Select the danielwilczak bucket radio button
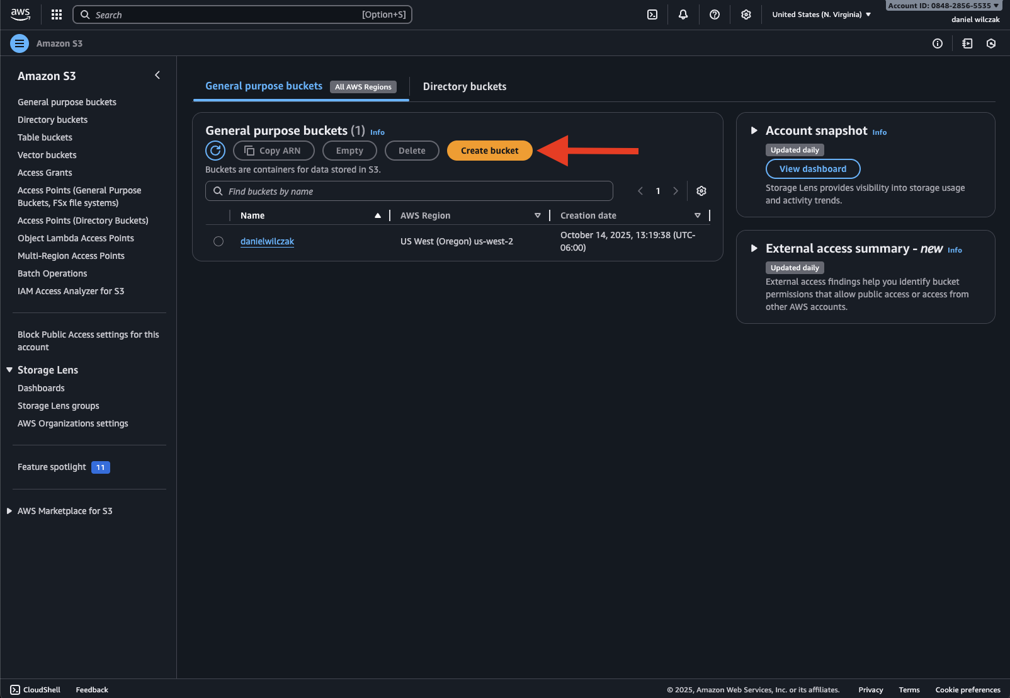Image resolution: width=1010 pixels, height=698 pixels. click(x=218, y=241)
